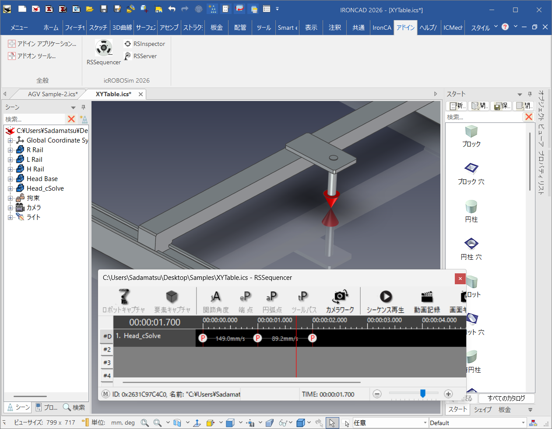Click the open folder icon in the title toolbar

[90, 9]
